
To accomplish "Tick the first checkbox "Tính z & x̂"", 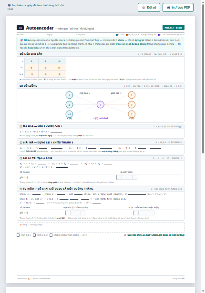I will (18, 235).
